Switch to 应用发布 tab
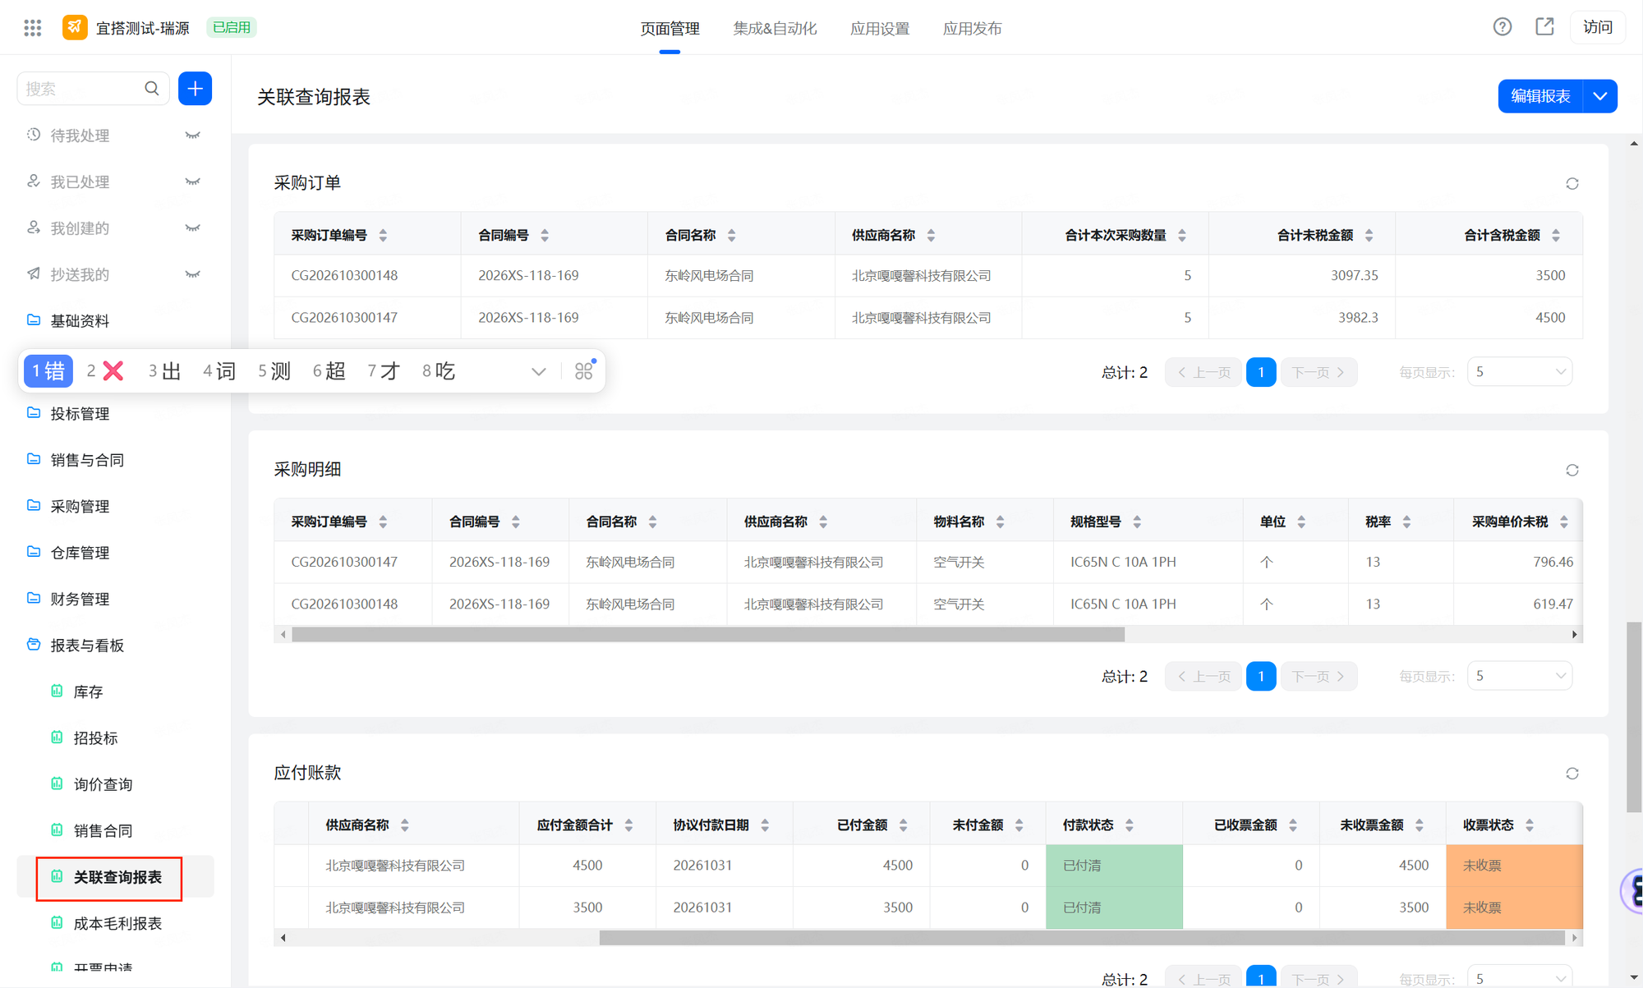Screen dimensions: 1643x988 click(972, 28)
